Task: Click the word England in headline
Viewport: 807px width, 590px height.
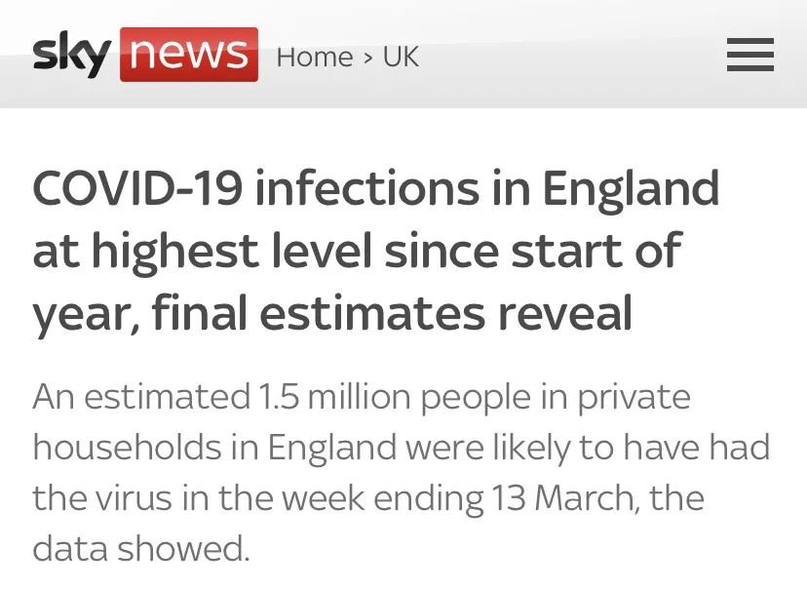Action: (631, 189)
